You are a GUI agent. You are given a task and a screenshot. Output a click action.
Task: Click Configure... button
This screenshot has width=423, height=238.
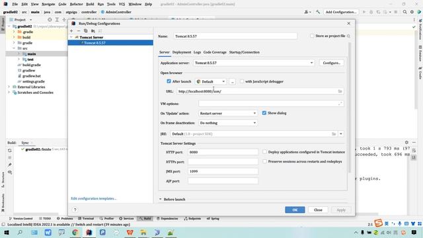point(332,63)
